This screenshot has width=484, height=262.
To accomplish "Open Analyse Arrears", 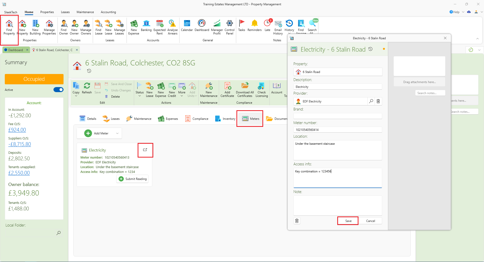I will 172,27.
